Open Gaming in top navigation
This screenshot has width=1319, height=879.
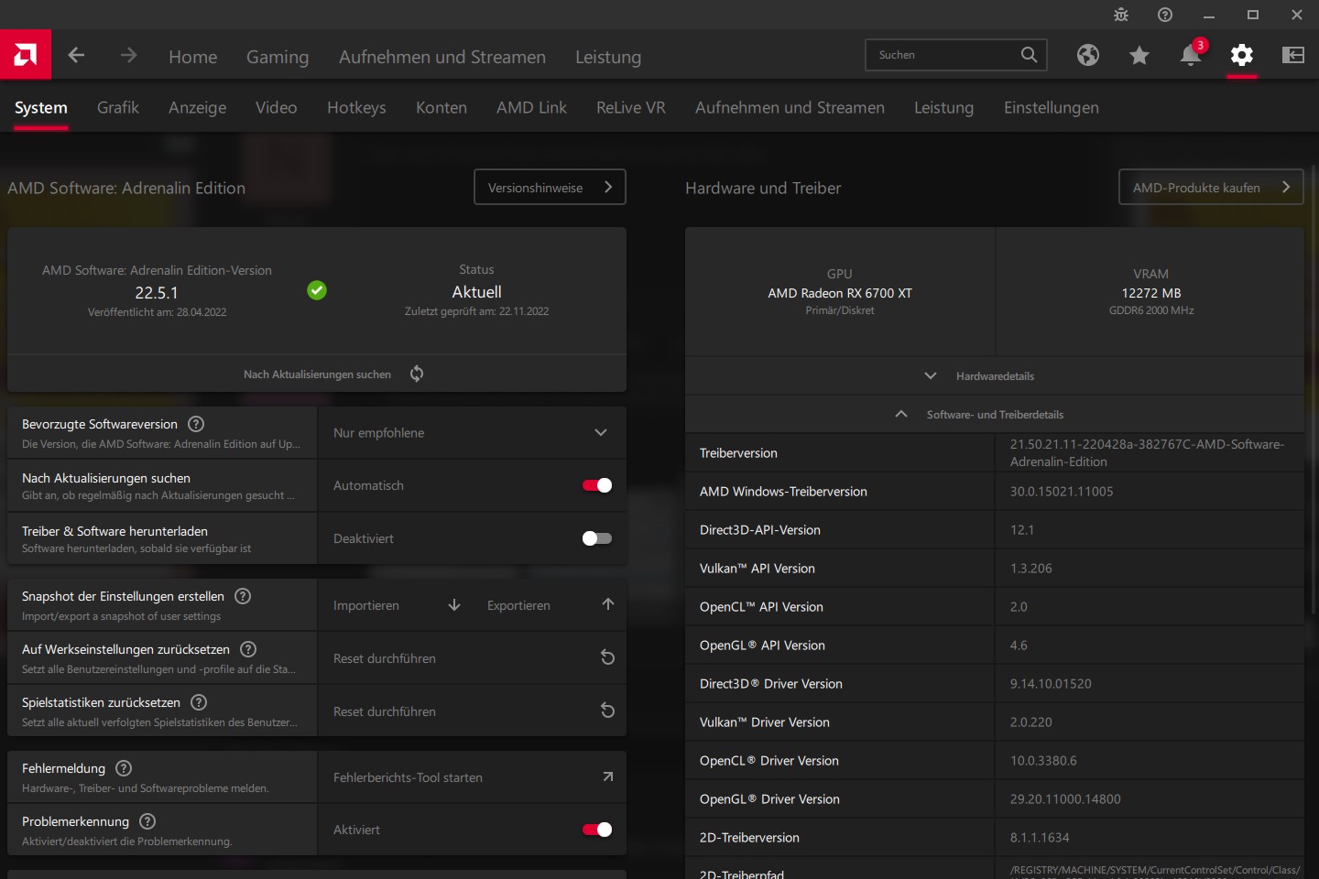click(278, 57)
